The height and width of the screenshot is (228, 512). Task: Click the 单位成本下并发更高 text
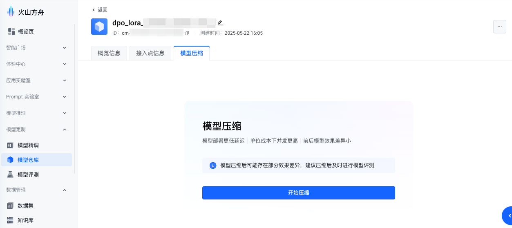tap(274, 141)
